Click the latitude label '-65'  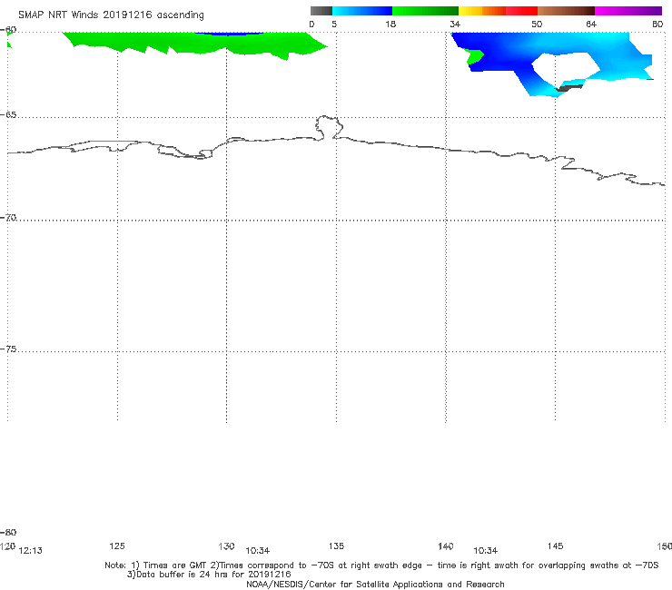8,115
